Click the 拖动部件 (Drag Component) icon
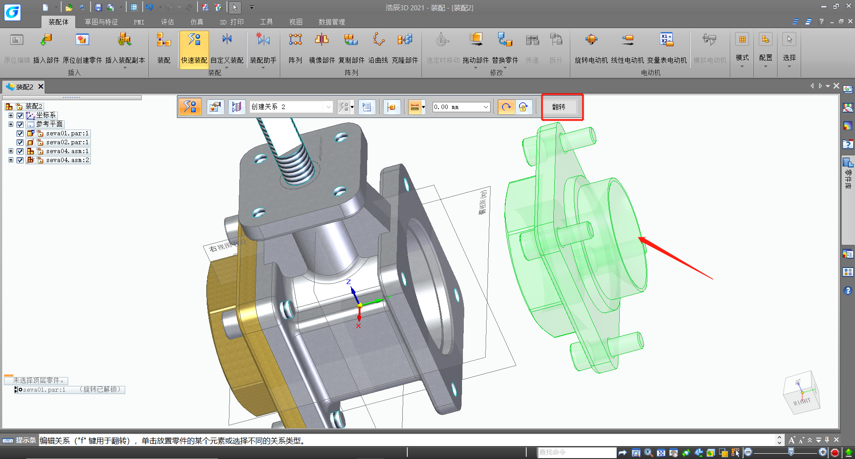The image size is (855, 459). [476, 40]
